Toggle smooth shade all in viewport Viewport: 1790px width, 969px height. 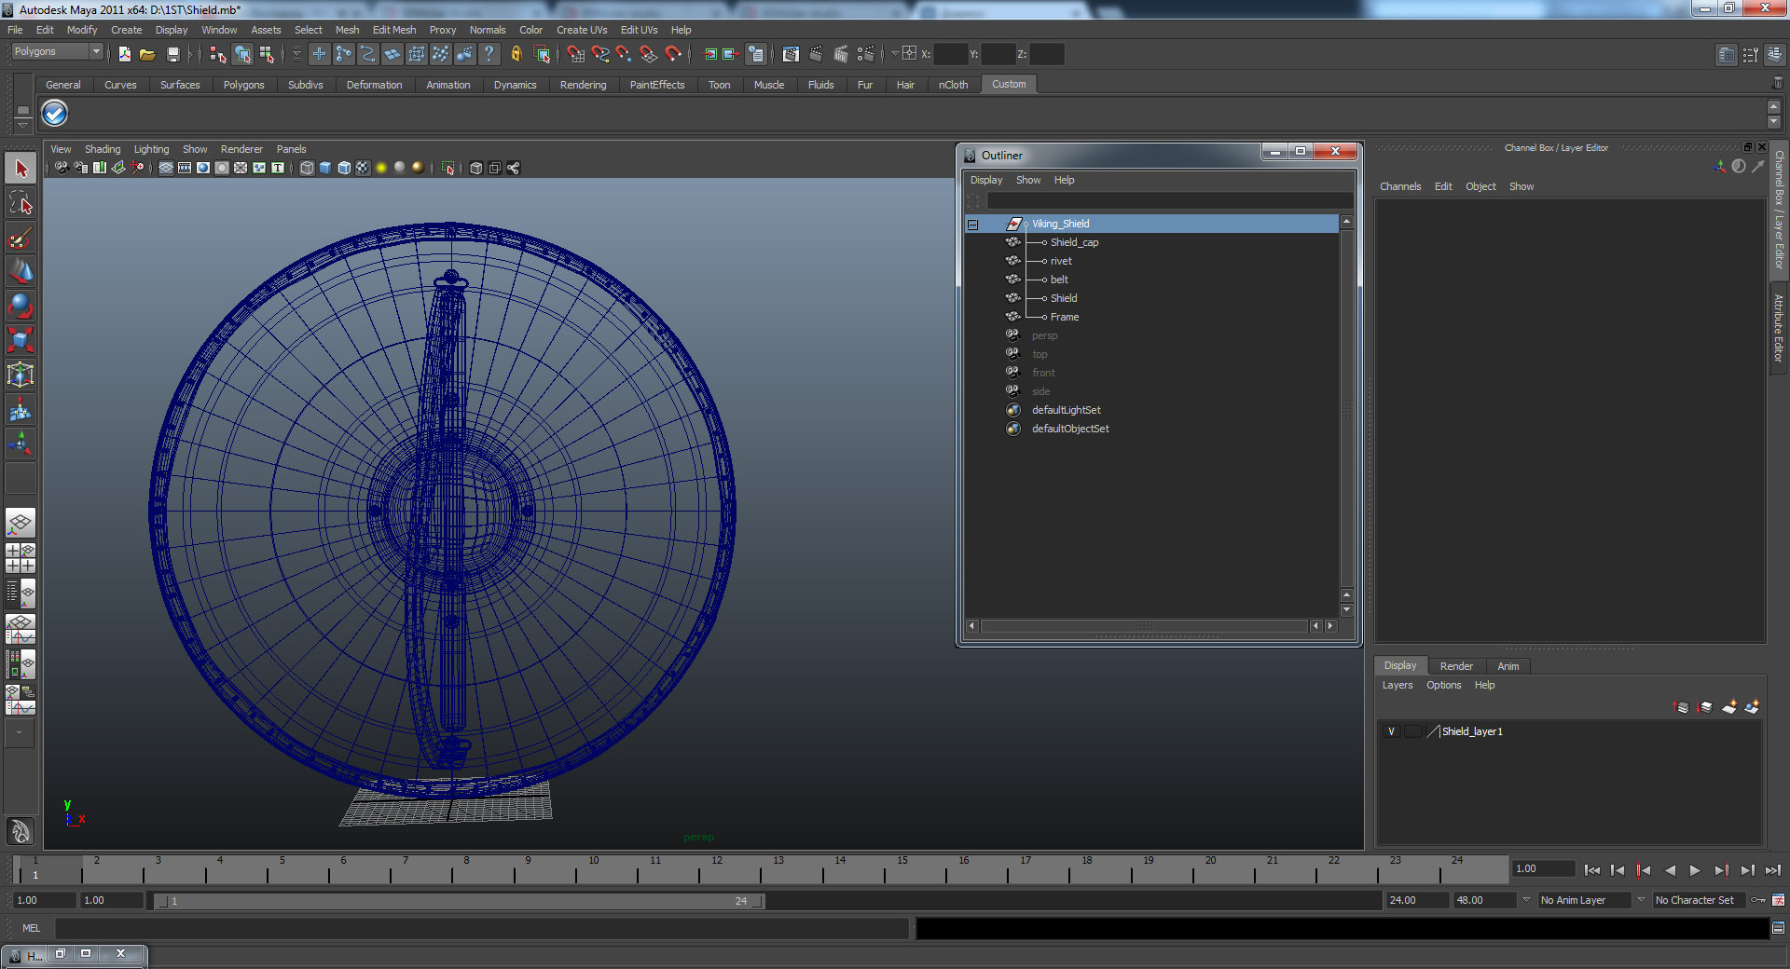click(325, 168)
